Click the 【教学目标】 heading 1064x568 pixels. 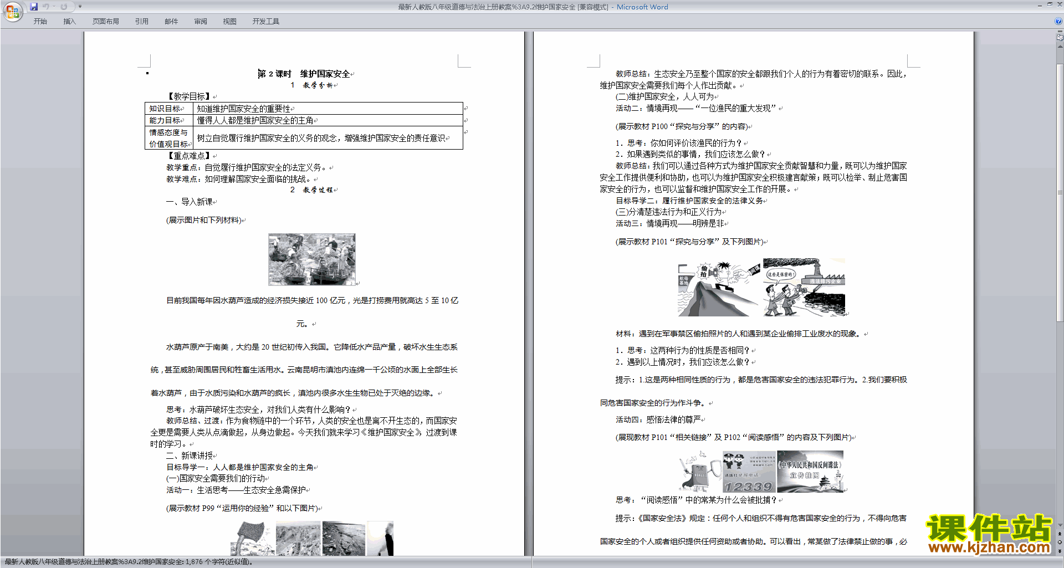[x=190, y=96]
